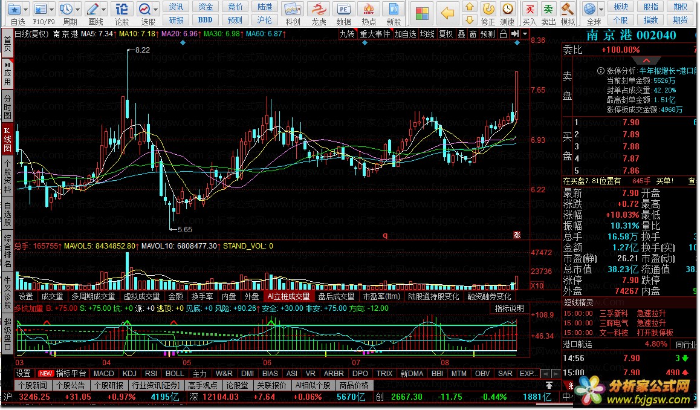Click the 资讯 news button
The image size is (700, 410).
click(176, 7)
